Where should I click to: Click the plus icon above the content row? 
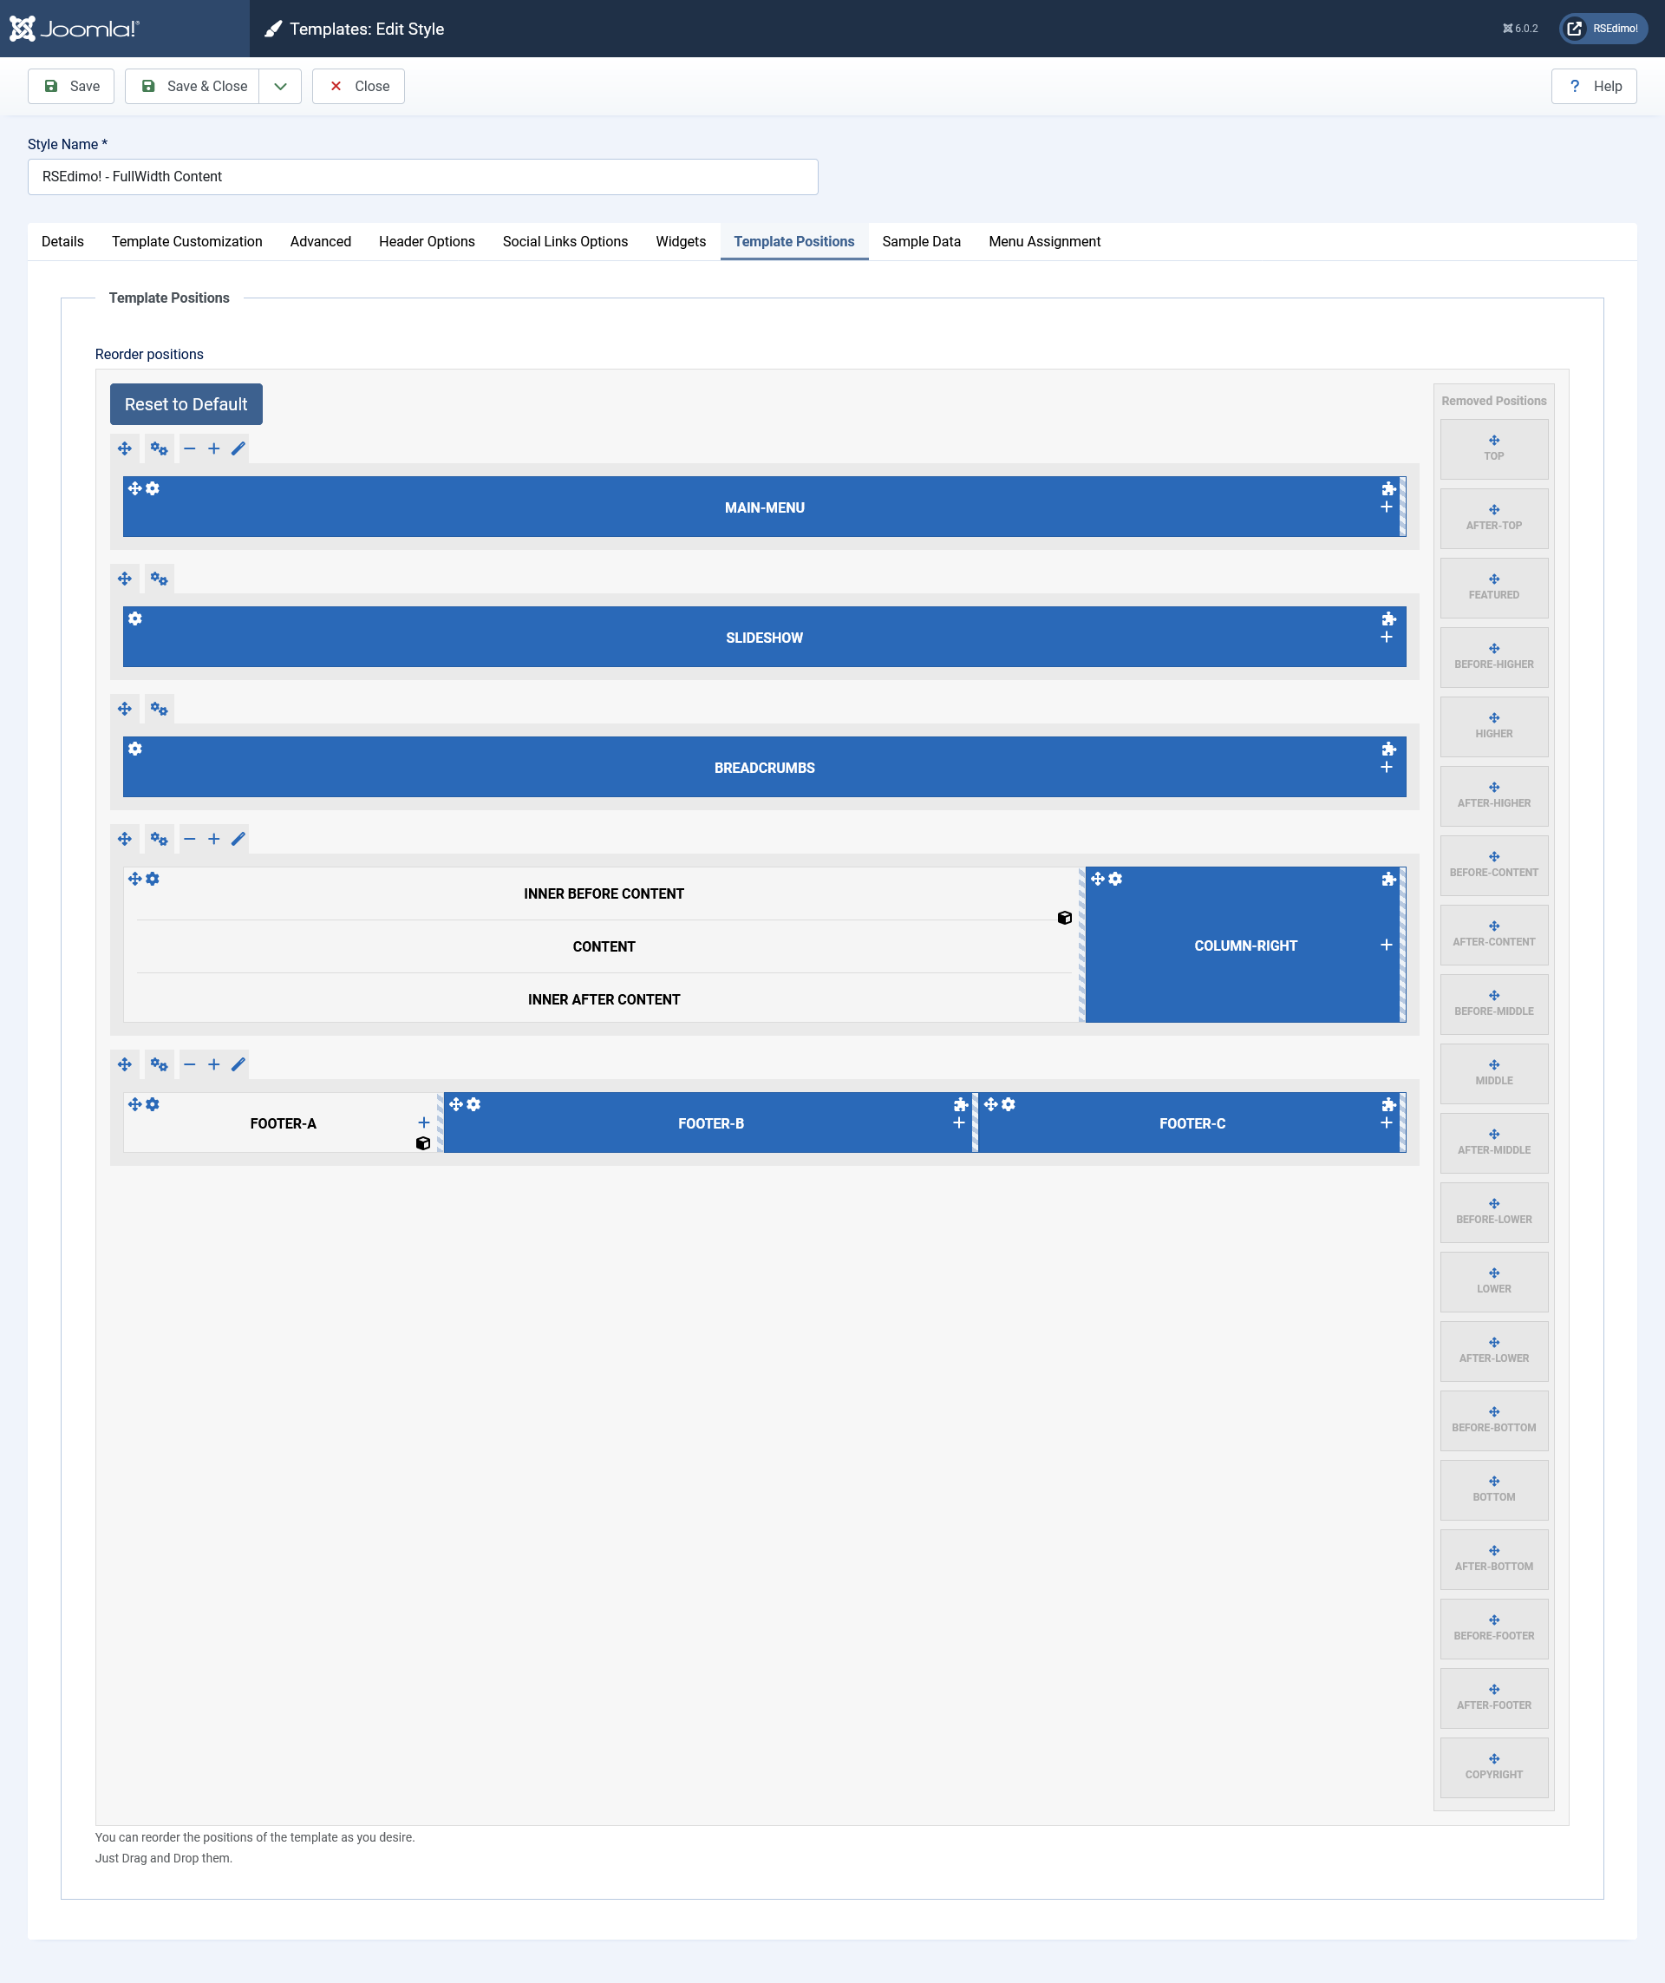(x=214, y=839)
